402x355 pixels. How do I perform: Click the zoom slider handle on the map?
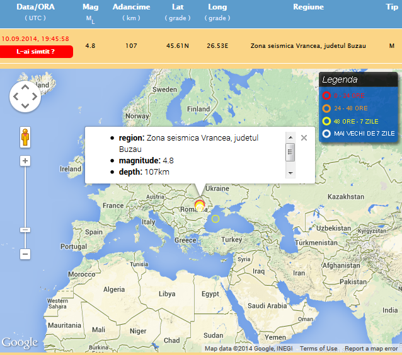click(x=25, y=230)
